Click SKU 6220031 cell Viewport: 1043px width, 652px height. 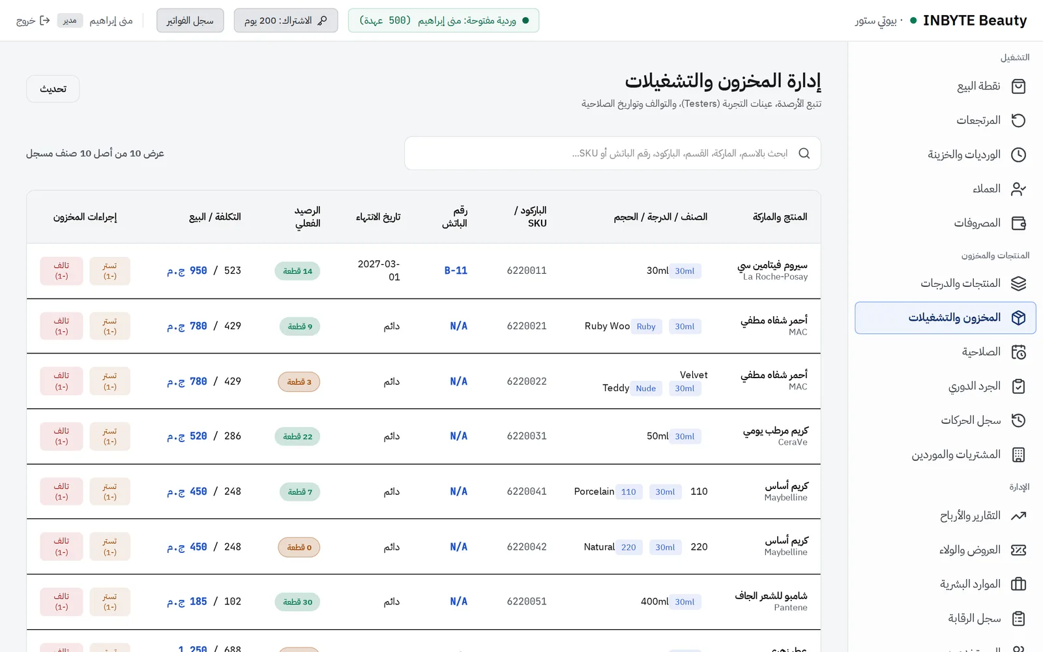[527, 436]
